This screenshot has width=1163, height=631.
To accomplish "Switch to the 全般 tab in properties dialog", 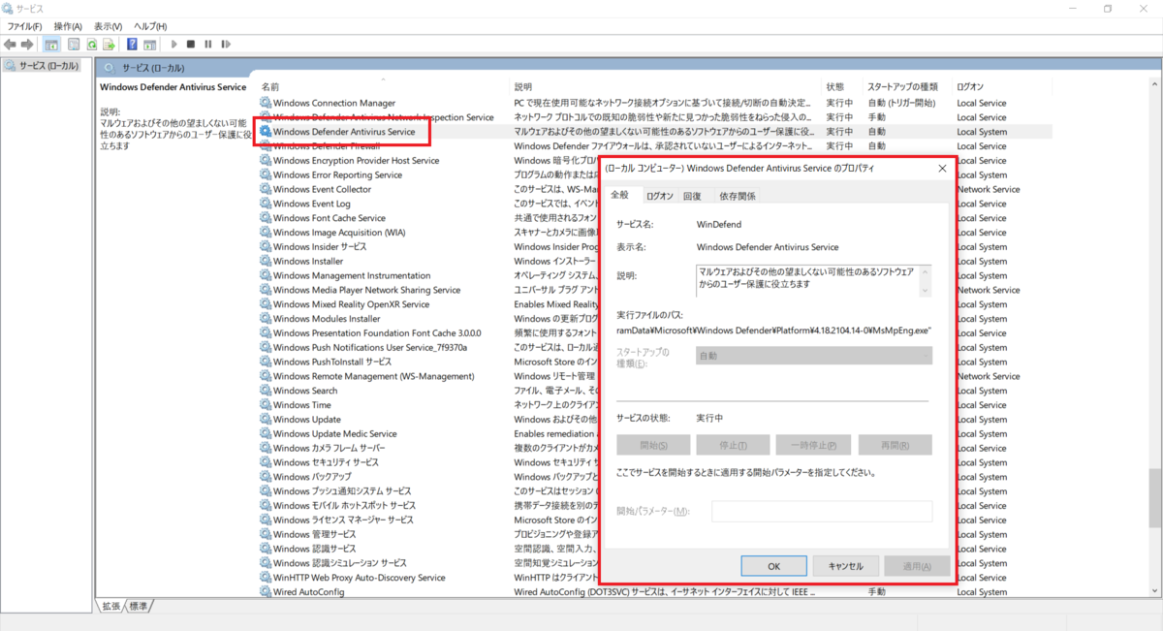I will point(620,195).
